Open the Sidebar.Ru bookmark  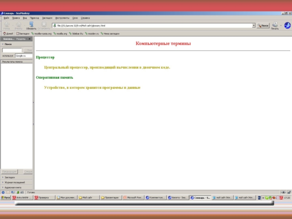76,34
